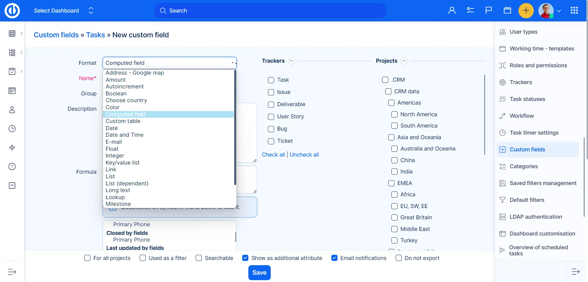Click the user profile icon in header

[452, 11]
